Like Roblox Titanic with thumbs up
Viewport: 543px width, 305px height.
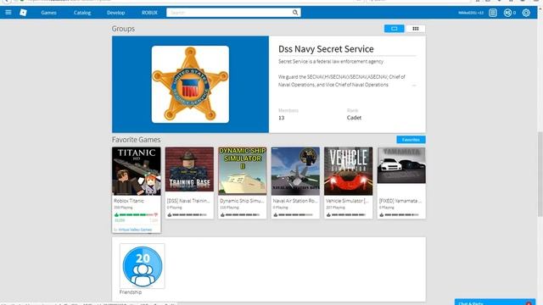116,214
